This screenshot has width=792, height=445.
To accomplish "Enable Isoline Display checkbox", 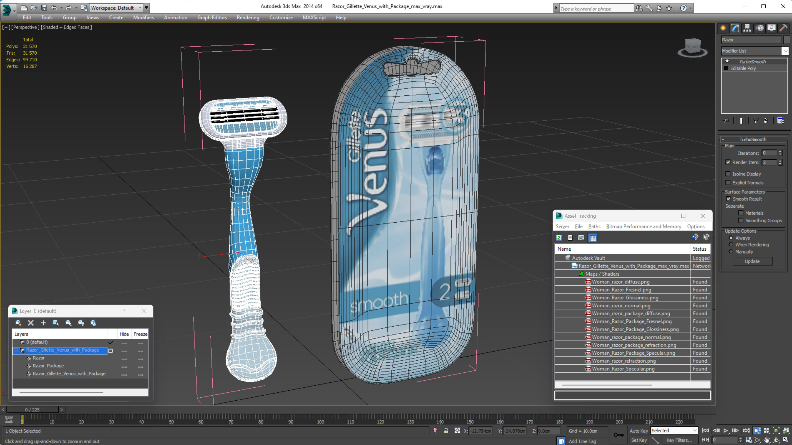I will (x=728, y=174).
